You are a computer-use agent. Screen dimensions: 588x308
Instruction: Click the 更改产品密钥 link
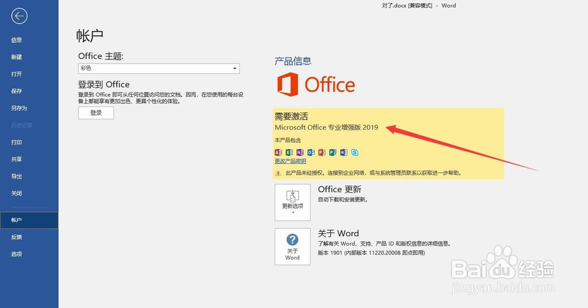pyautogui.click(x=290, y=161)
